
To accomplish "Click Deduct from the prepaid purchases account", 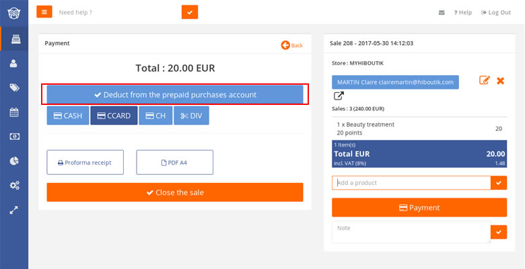I will click(x=175, y=95).
